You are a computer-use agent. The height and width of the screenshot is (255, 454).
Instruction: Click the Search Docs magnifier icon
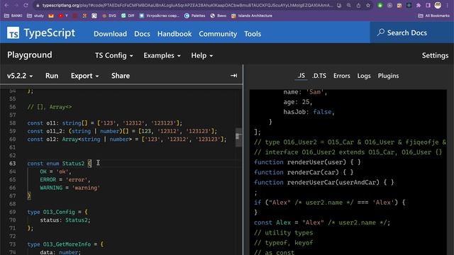(x=381, y=33)
